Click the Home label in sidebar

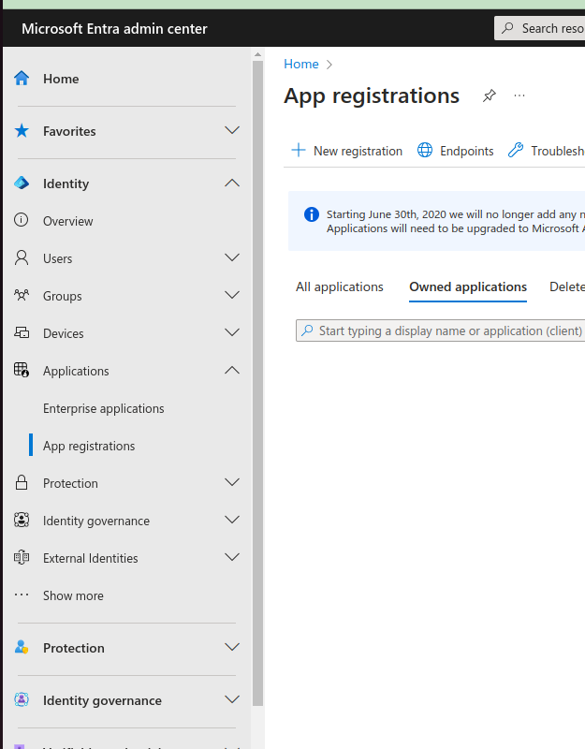coord(61,79)
